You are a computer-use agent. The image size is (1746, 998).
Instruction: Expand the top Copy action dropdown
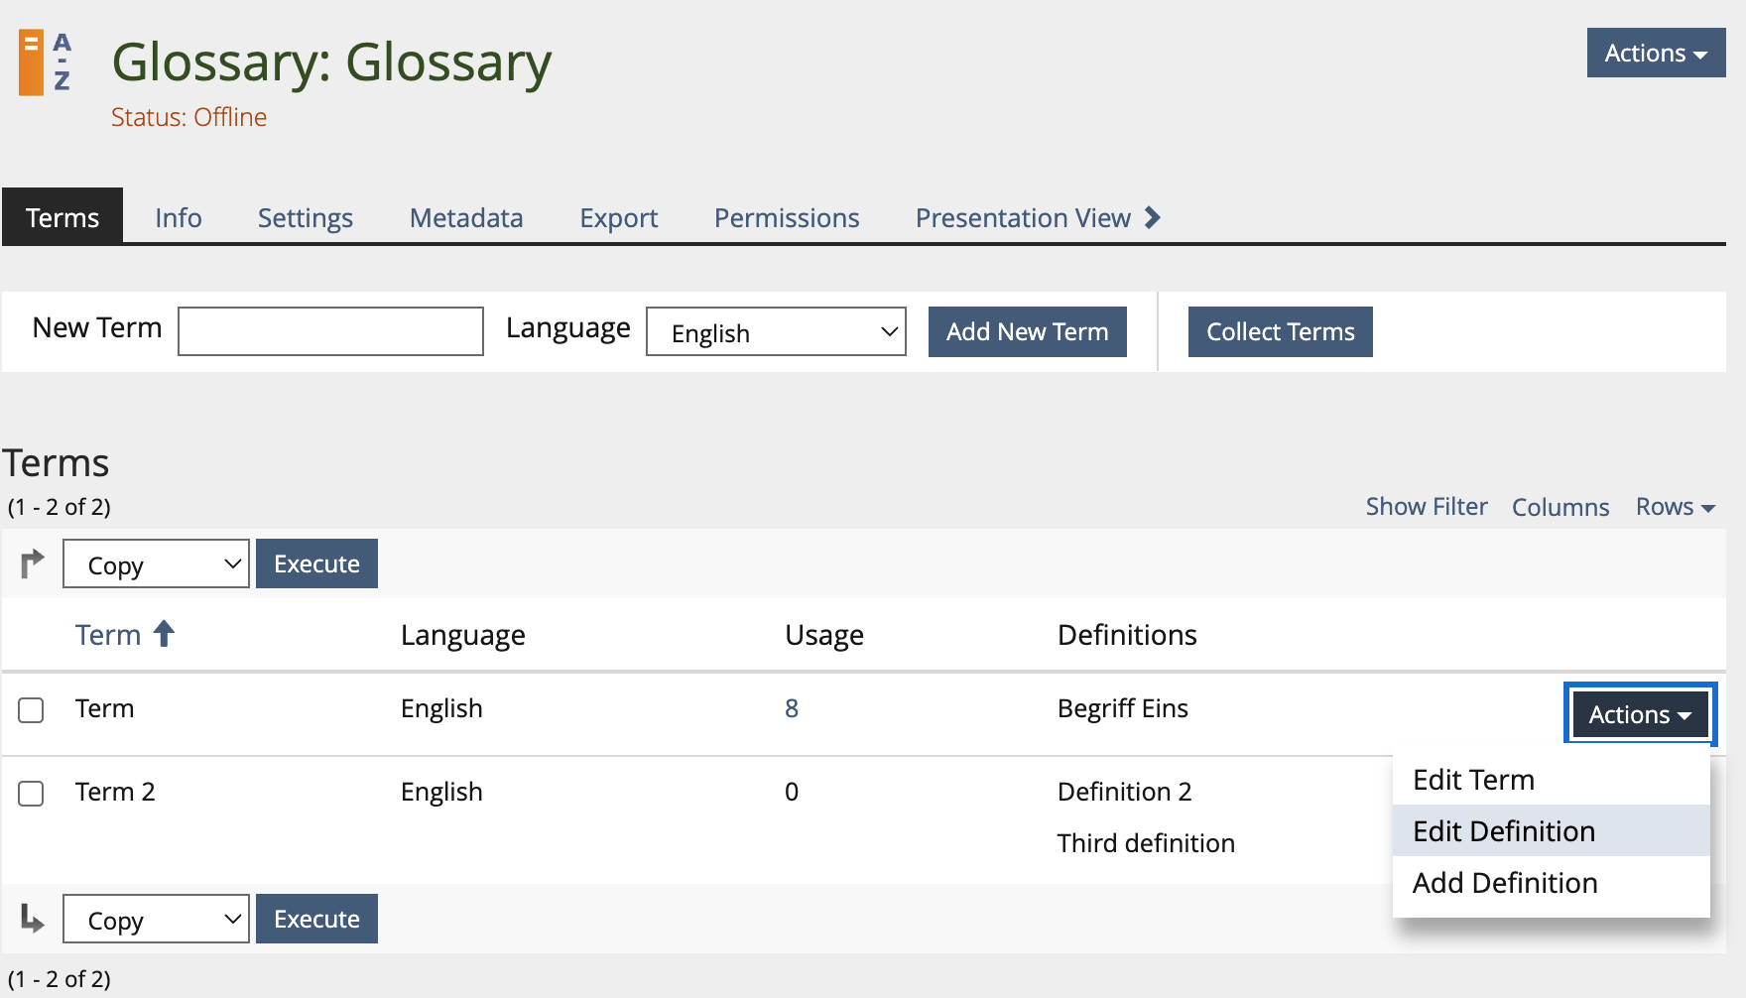coord(156,564)
